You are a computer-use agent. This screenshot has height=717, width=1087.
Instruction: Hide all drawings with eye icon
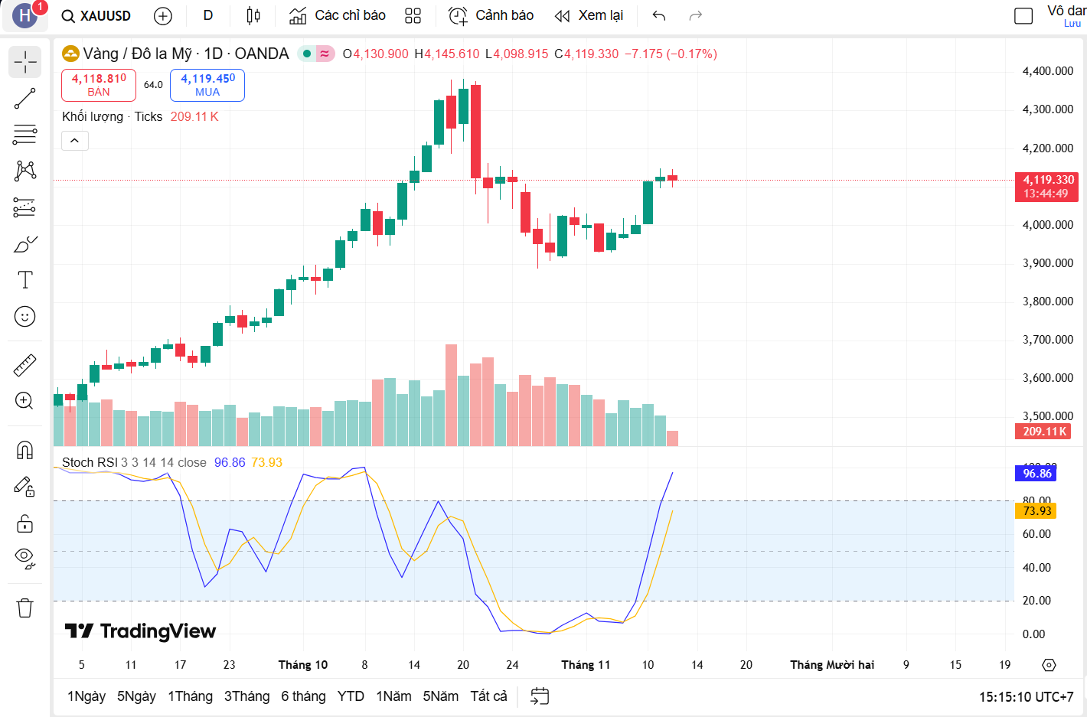coord(24,558)
